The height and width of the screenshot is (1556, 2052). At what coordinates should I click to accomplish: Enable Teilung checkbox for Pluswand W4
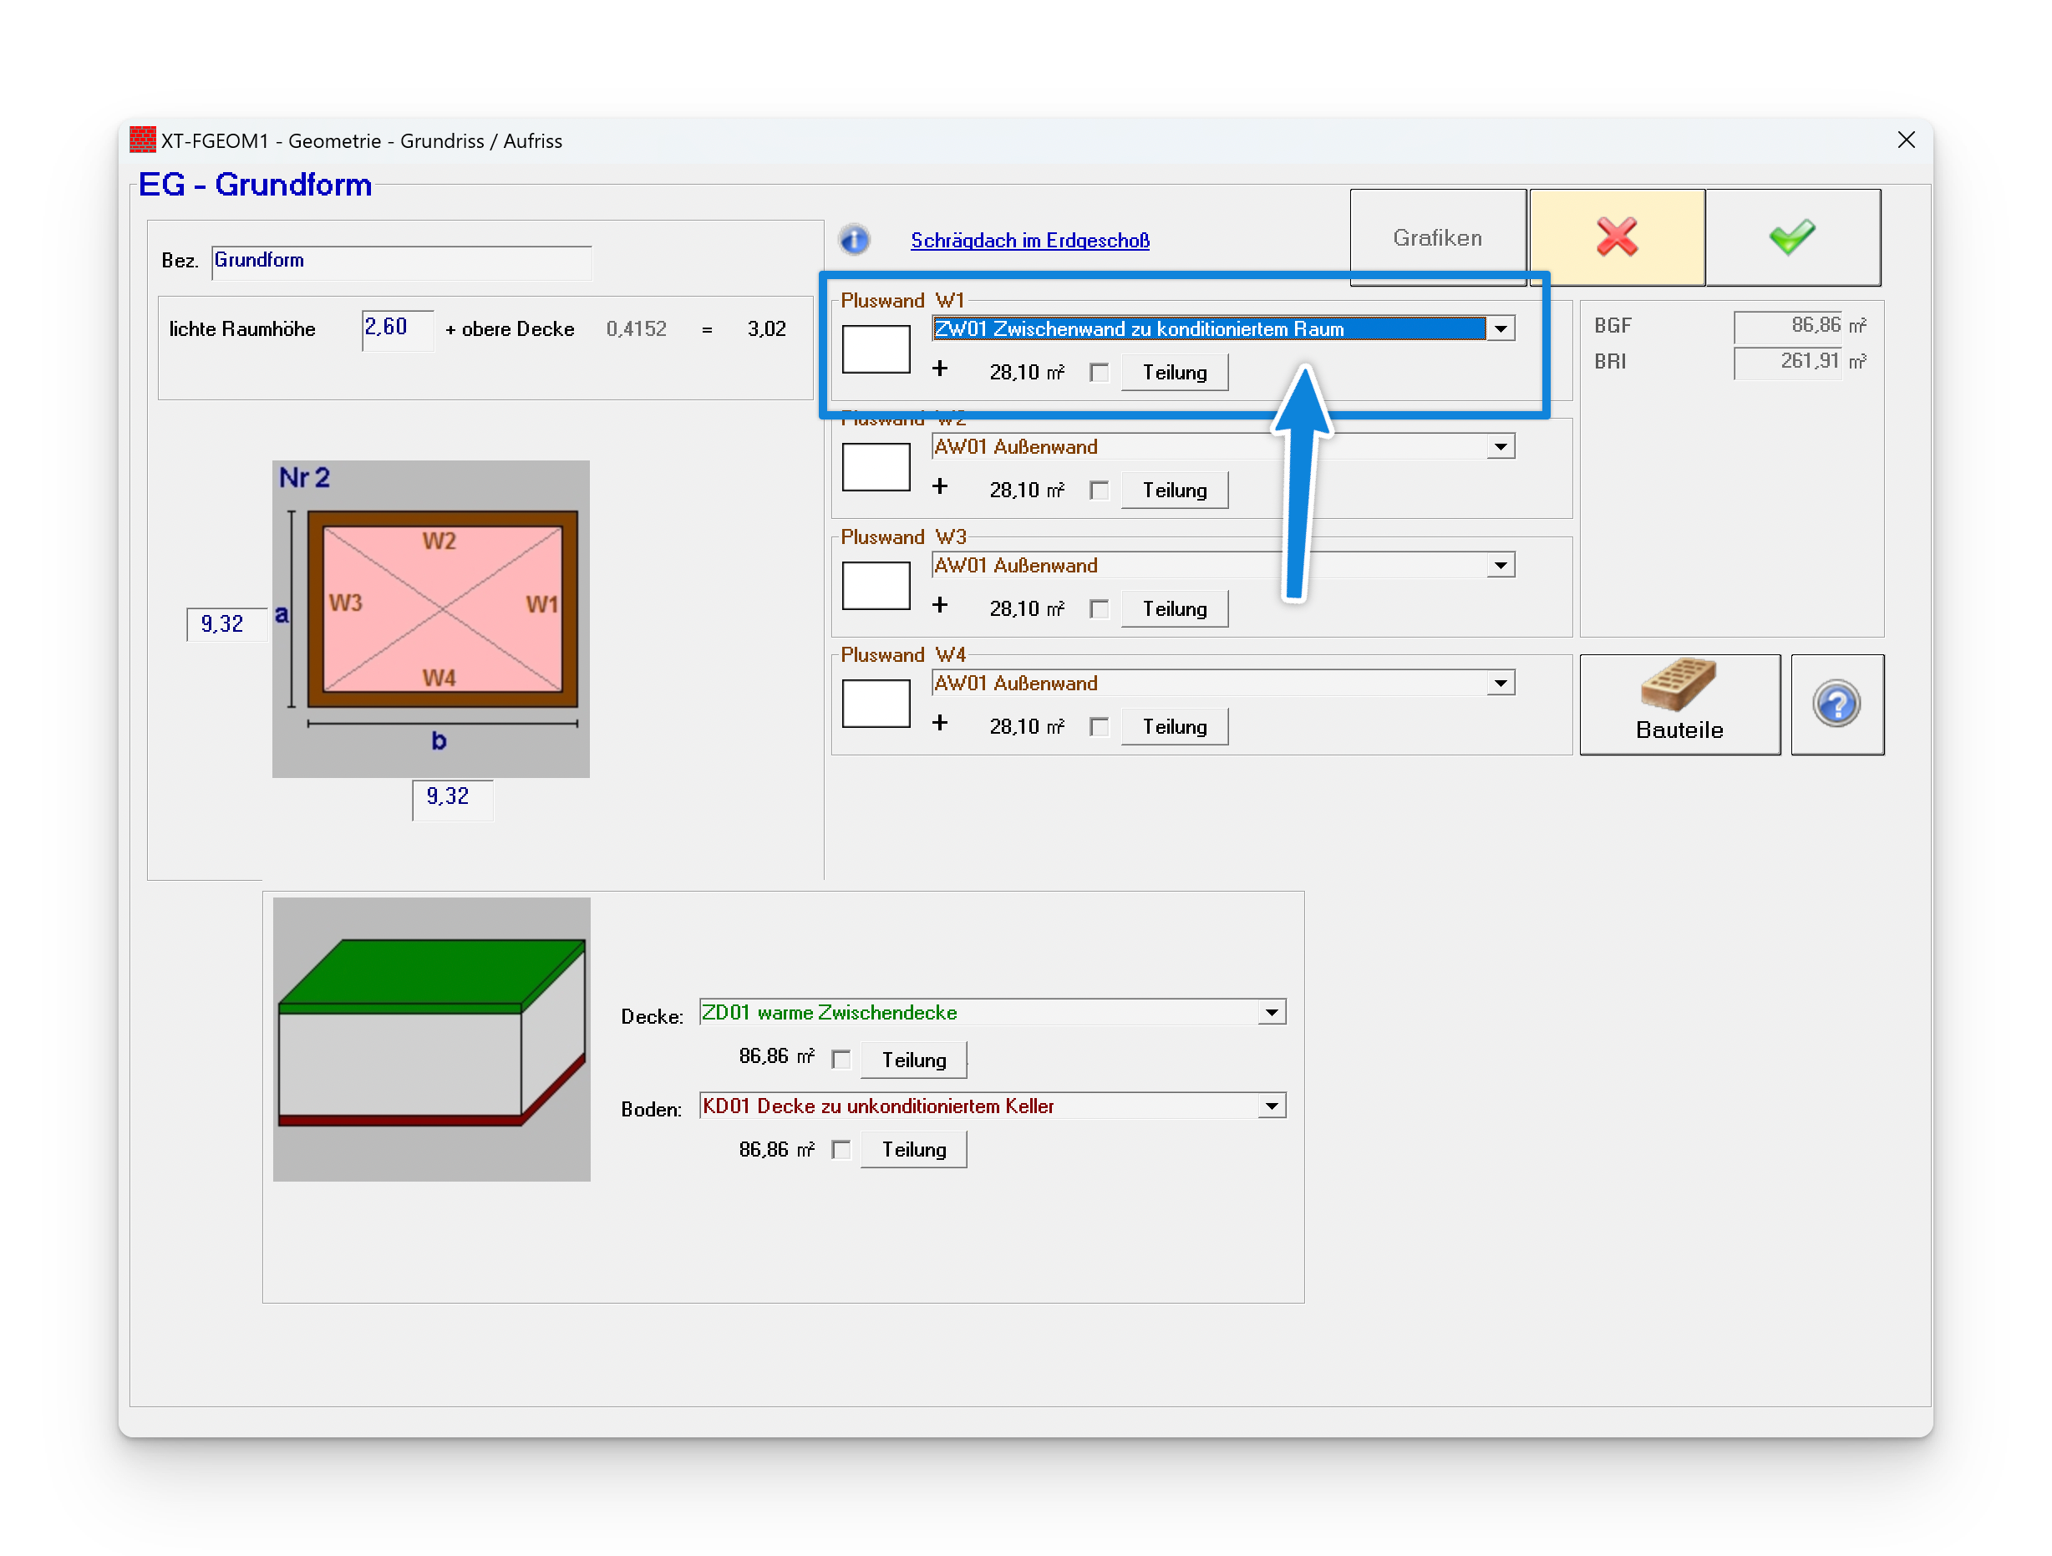click(1100, 727)
